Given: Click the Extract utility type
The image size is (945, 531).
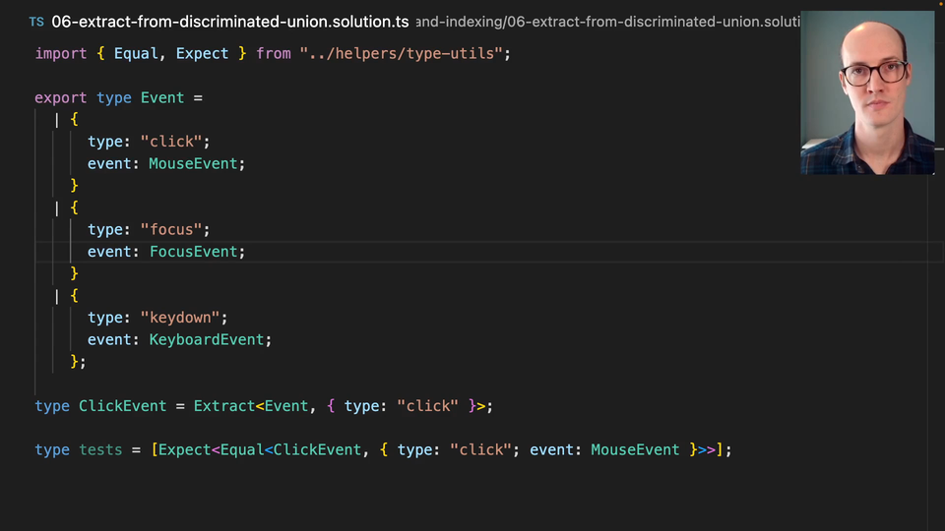Looking at the screenshot, I should click(224, 405).
